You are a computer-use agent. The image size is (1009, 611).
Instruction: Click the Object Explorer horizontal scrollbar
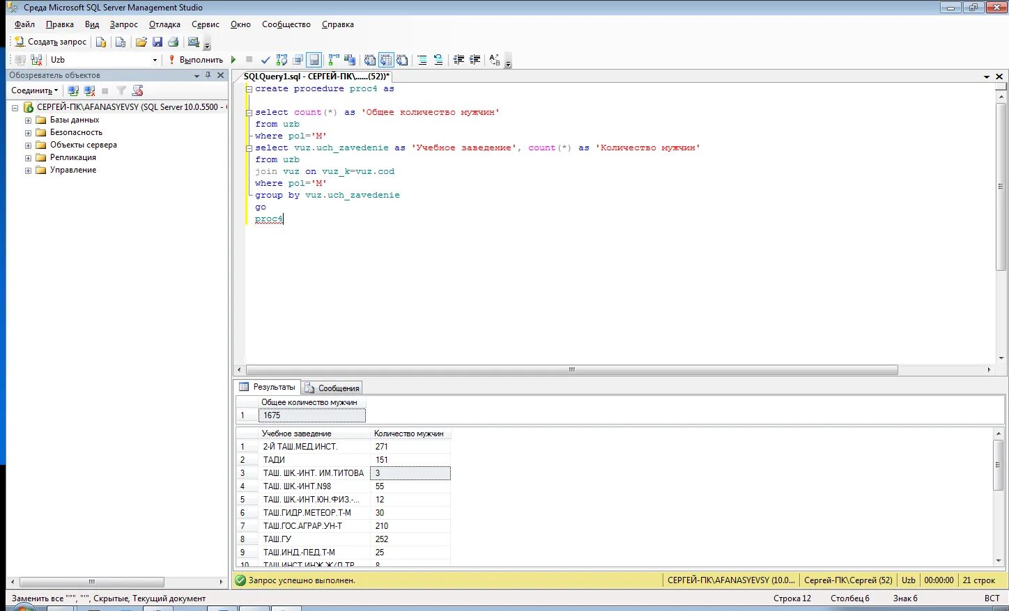[x=116, y=582]
